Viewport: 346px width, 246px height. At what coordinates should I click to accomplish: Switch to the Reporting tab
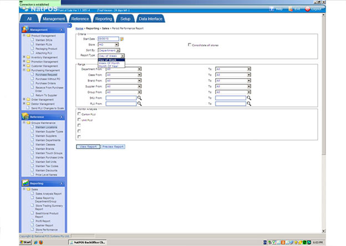pos(104,19)
